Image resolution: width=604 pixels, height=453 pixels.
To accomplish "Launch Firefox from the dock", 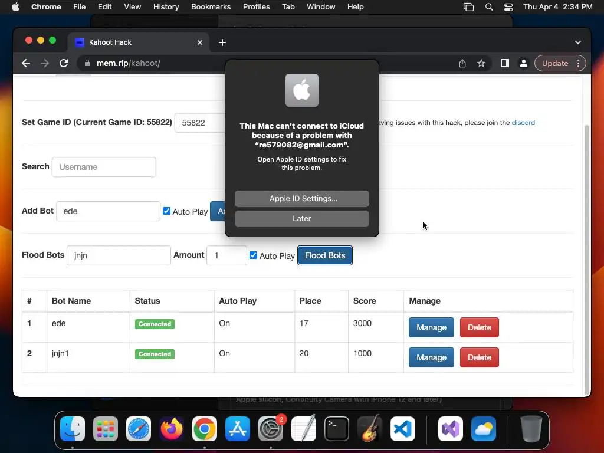I will coord(172,429).
